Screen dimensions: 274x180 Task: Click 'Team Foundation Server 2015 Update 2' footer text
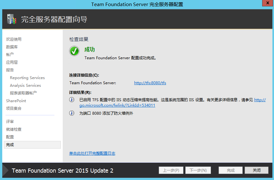pyautogui.click(x=62, y=171)
